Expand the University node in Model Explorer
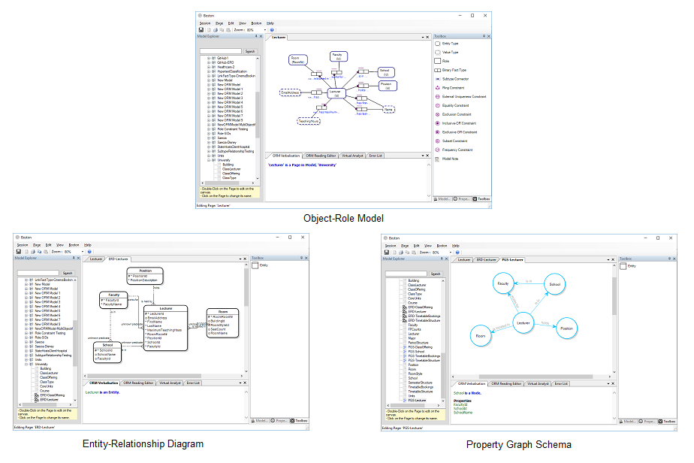 coord(209,159)
